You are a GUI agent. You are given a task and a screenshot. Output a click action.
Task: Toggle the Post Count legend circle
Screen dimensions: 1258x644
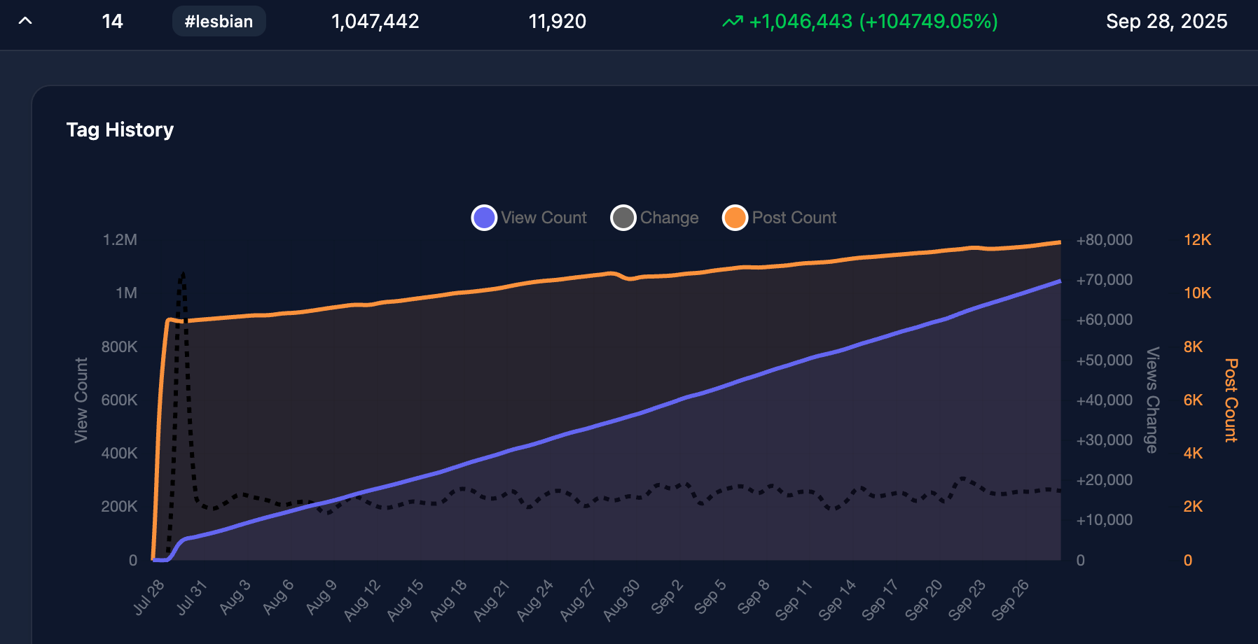[x=735, y=218]
